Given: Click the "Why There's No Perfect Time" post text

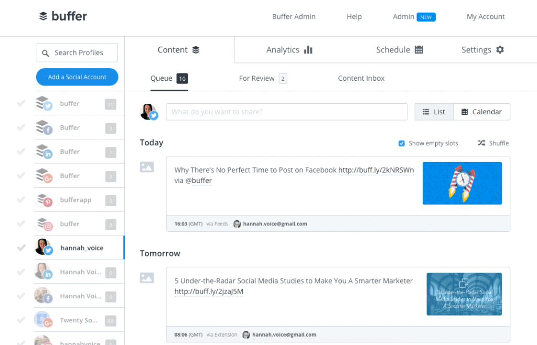Looking at the screenshot, I should [255, 170].
